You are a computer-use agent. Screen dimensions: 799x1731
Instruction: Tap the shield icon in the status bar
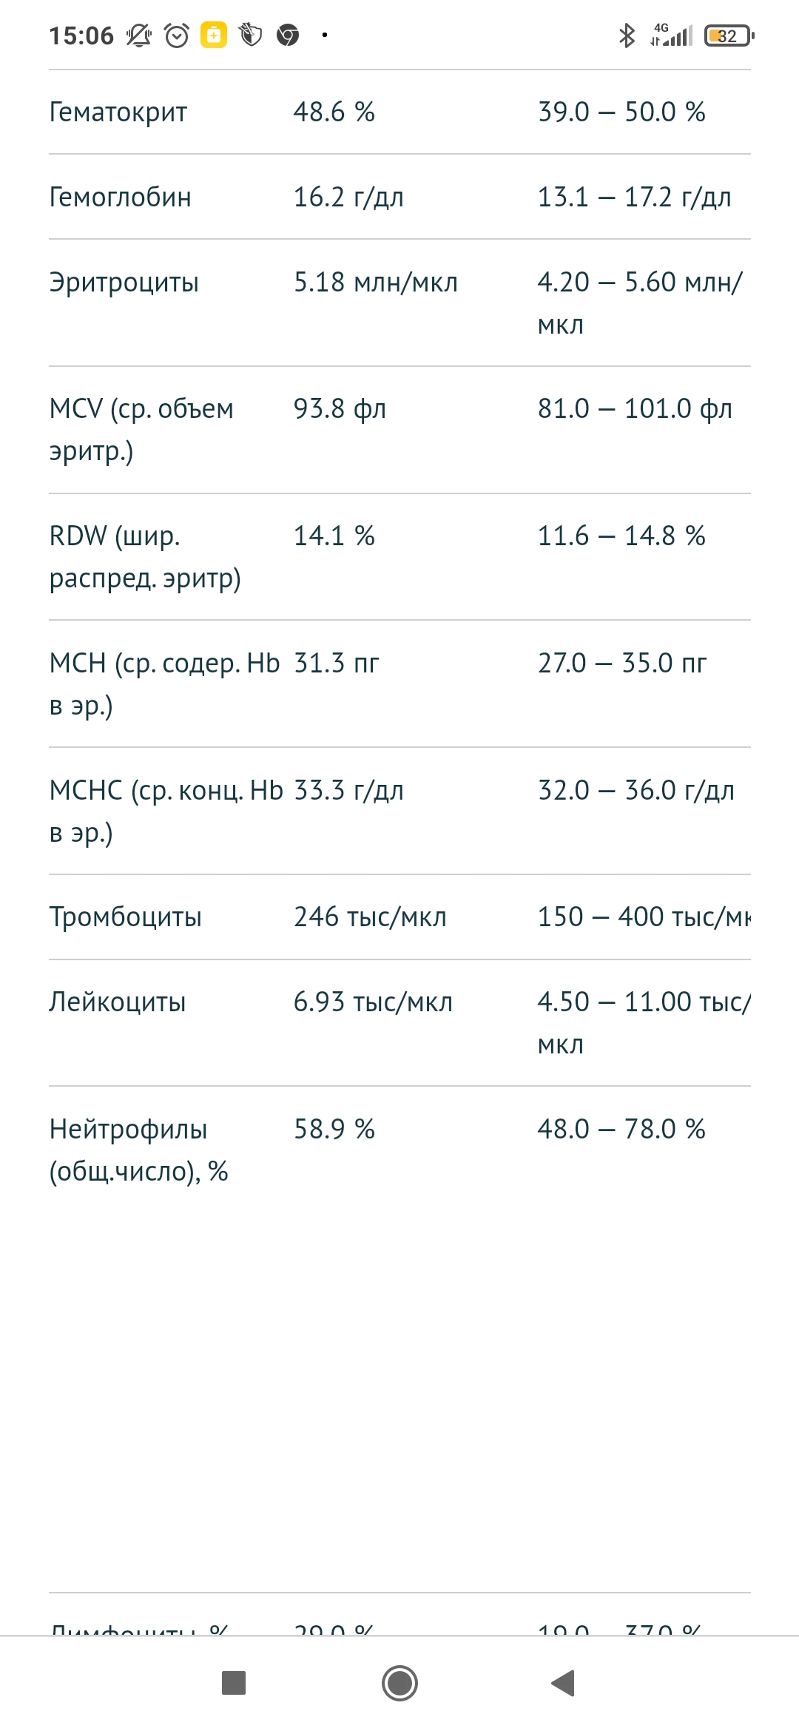(251, 35)
